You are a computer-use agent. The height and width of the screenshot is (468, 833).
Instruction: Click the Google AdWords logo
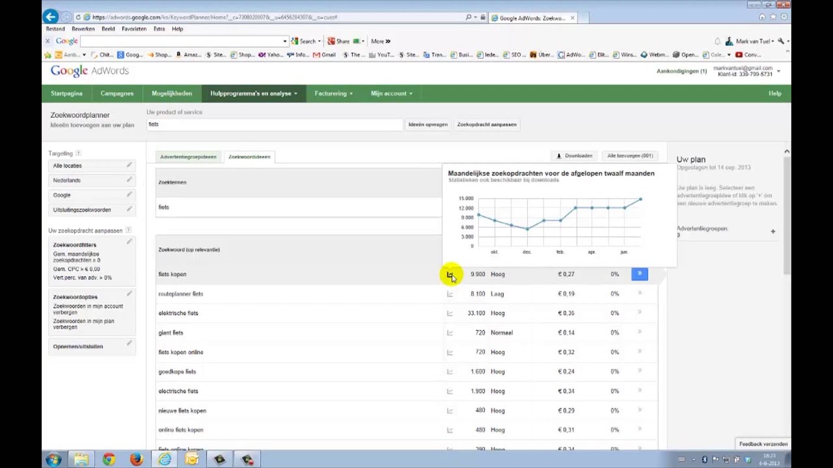tap(90, 71)
